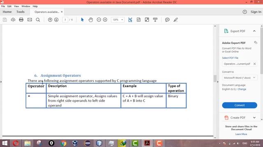Open Chrome from the taskbar
263x147 pixels.
63,143
